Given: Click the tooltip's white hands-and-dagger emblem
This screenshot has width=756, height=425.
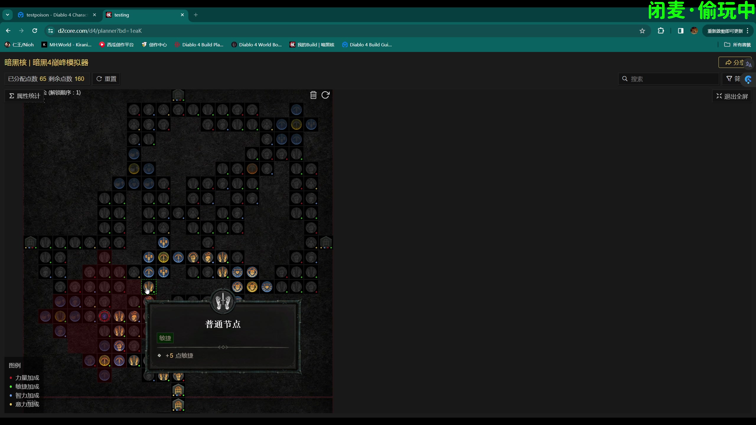Looking at the screenshot, I should pos(223,301).
